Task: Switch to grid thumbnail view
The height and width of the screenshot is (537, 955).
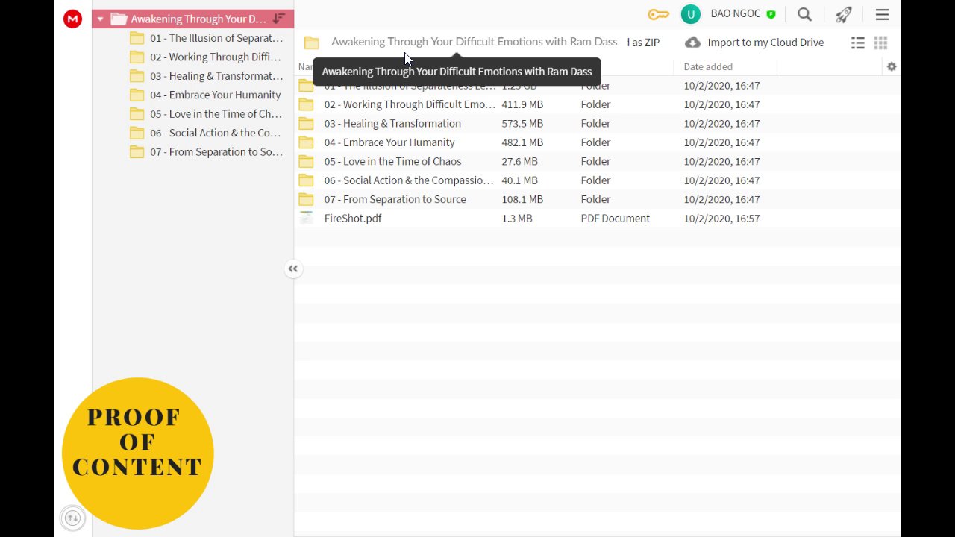Action: [880, 43]
